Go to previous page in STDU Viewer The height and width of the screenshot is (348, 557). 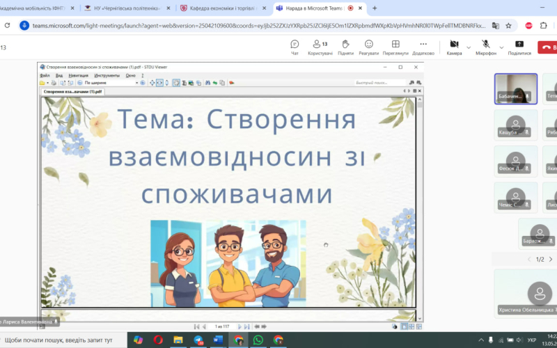(x=204, y=326)
